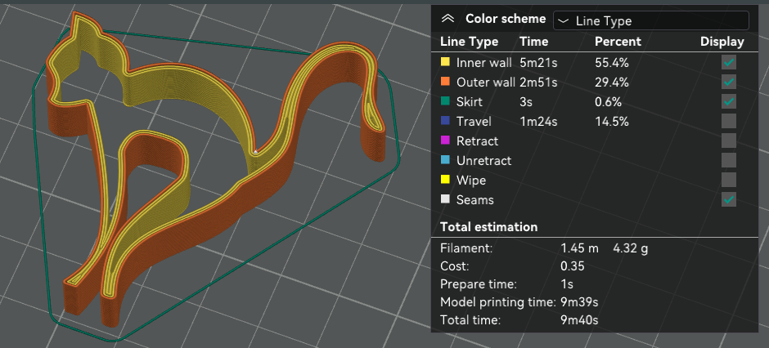Viewport: 769px width, 348px height.
Task: Click the 29.4% percent value
Action: [612, 83]
